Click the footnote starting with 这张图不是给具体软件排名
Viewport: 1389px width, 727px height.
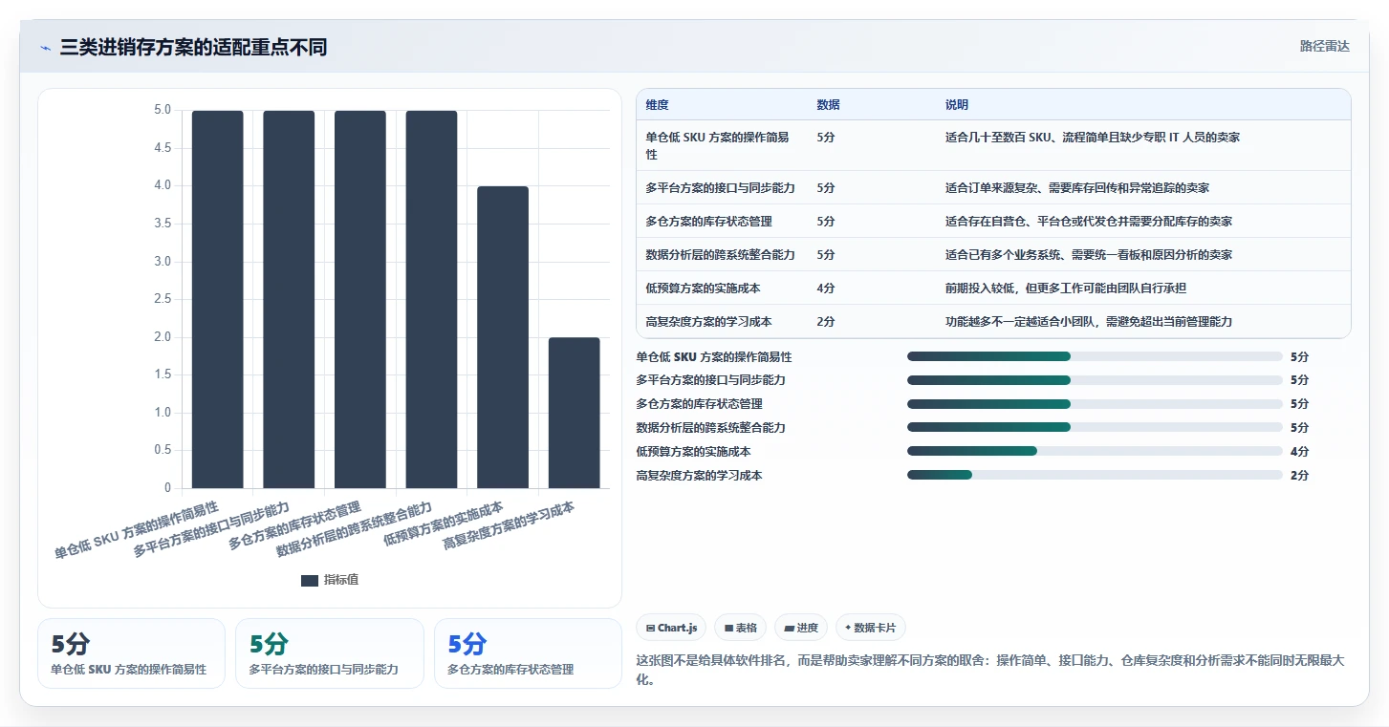[990, 671]
